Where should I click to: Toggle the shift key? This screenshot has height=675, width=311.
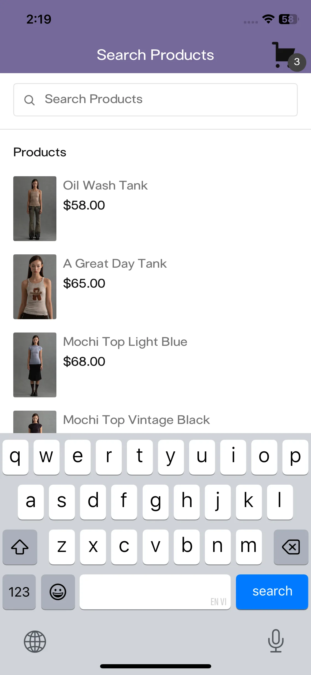(x=20, y=547)
